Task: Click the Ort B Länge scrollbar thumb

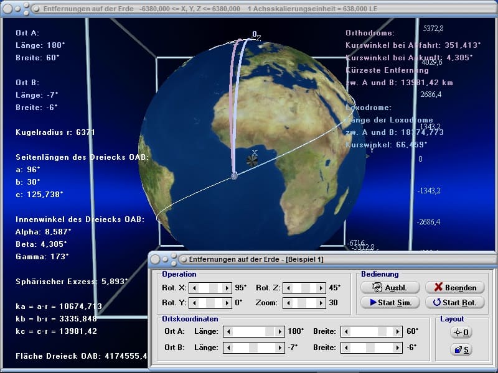Action: 253,348
